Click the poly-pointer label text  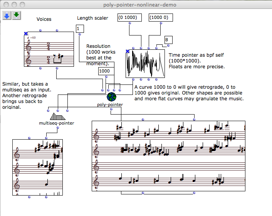110,105
